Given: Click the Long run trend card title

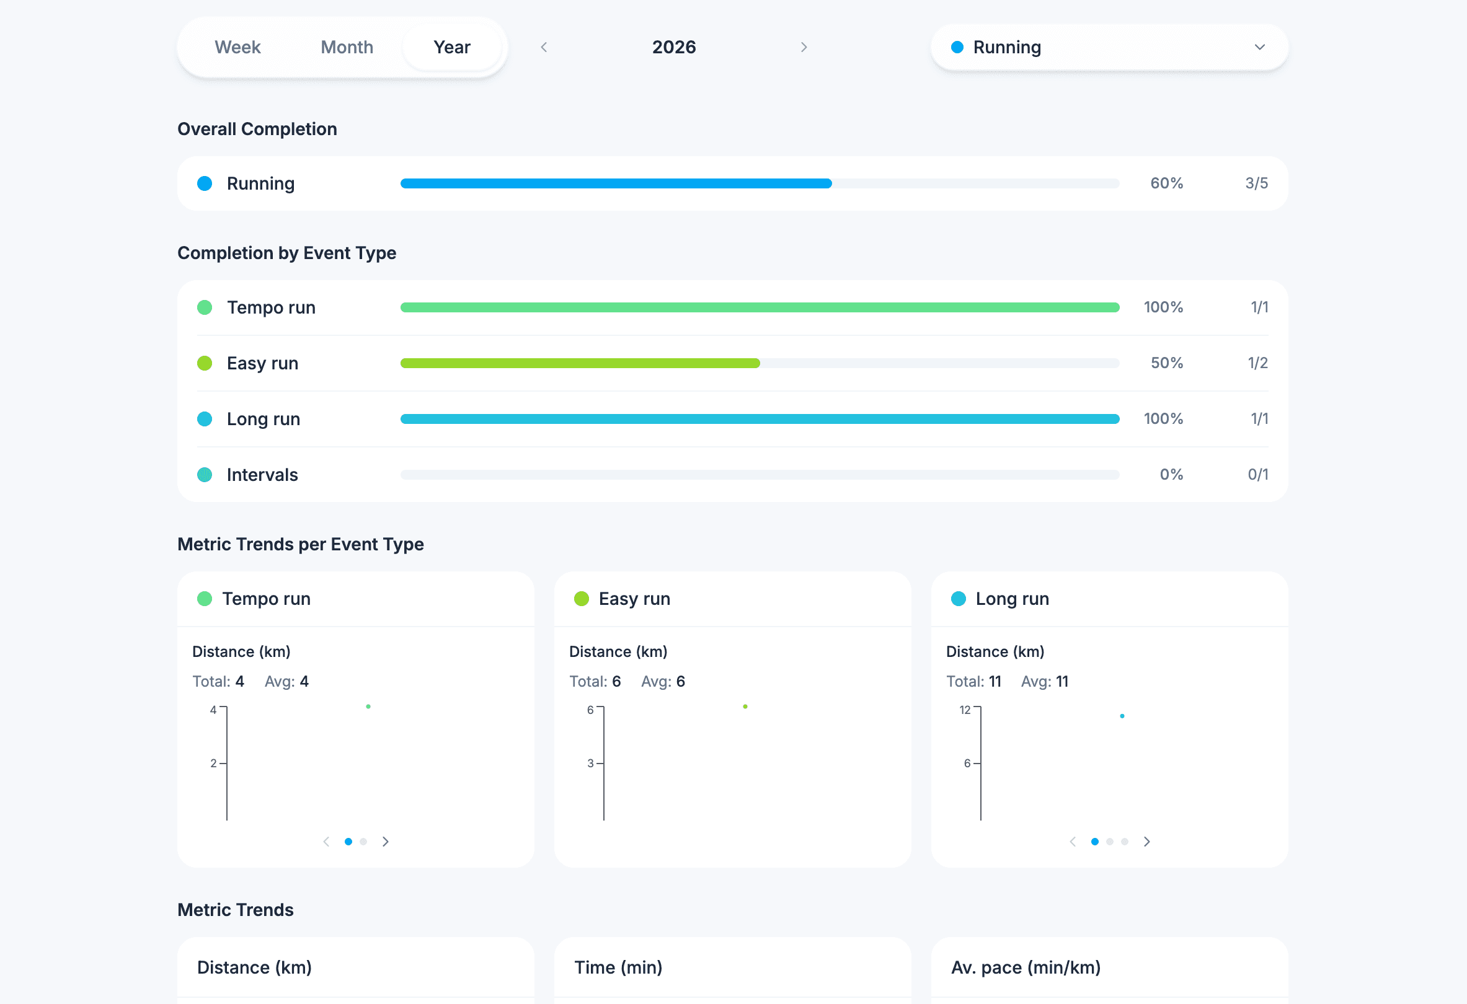Looking at the screenshot, I should click(1013, 599).
